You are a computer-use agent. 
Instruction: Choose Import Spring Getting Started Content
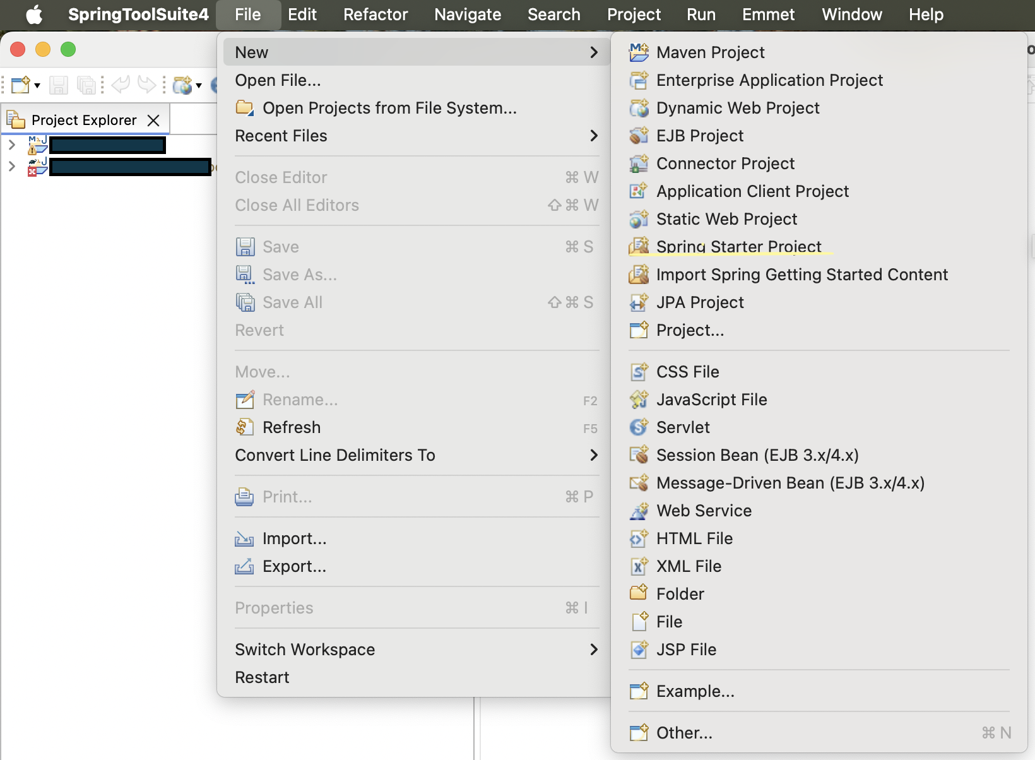tap(819, 275)
